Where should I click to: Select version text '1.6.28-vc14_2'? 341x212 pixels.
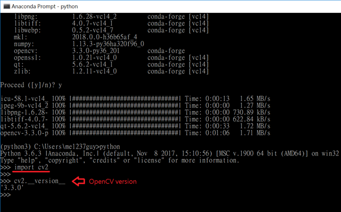pyautogui.click(x=94, y=17)
